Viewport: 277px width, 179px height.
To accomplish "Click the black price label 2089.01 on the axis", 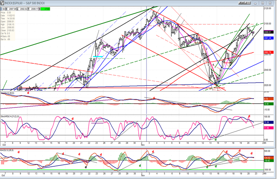I will 269,32.
